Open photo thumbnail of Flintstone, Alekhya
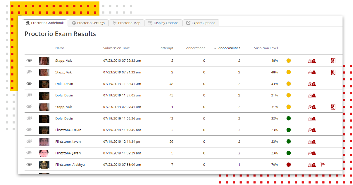 [44, 165]
